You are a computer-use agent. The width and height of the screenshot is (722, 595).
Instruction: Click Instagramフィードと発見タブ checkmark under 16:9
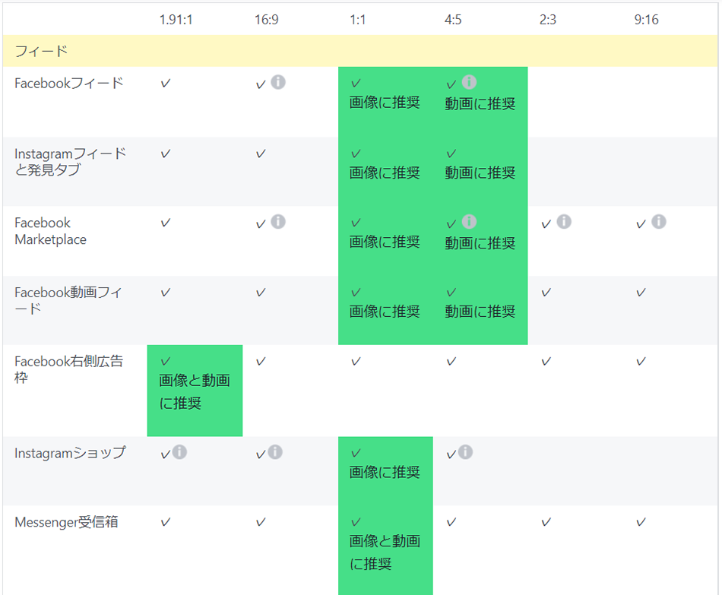click(261, 153)
